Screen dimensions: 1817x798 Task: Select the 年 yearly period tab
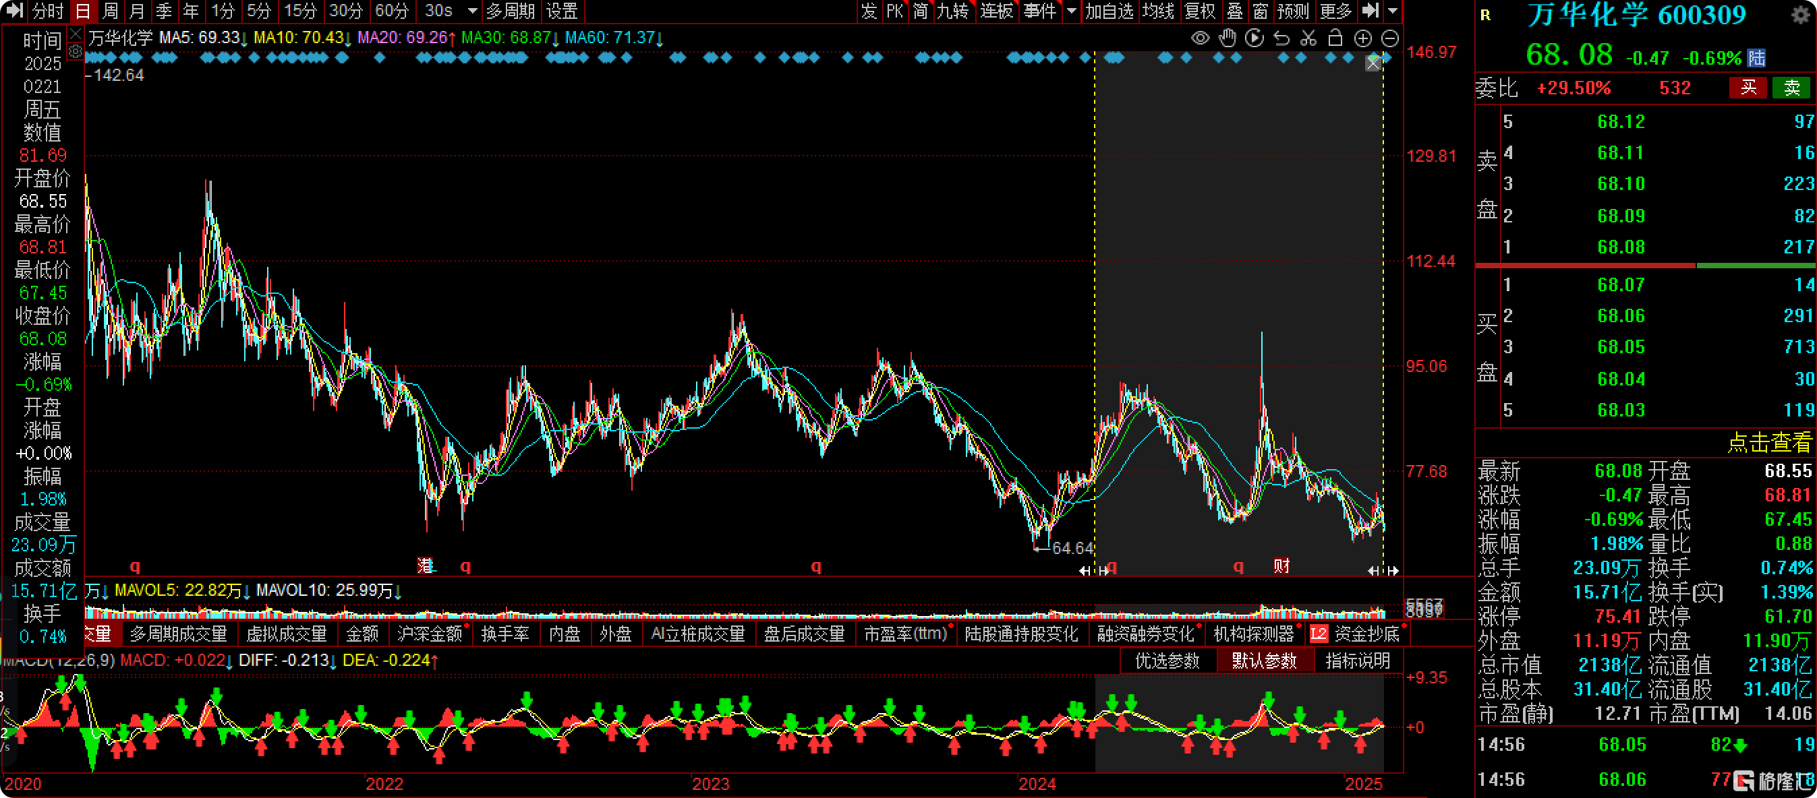[x=190, y=11]
